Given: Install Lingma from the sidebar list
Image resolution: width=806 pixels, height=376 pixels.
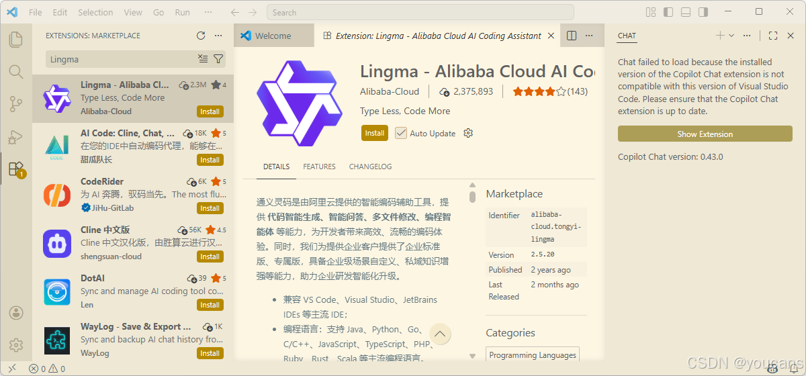Looking at the screenshot, I should (x=210, y=111).
